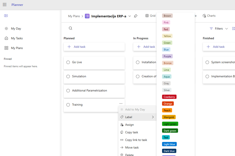Open My Tasks from the sidebar
The height and width of the screenshot is (156, 235).
tap(17, 38)
